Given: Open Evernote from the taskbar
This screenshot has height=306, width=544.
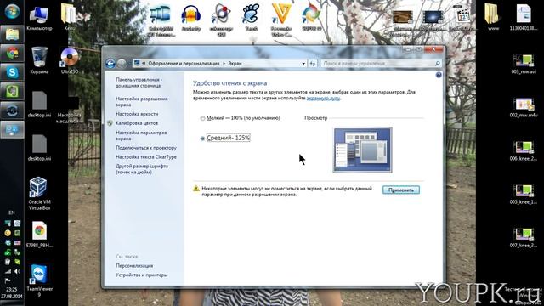Looking at the screenshot, I should click(x=12, y=91).
